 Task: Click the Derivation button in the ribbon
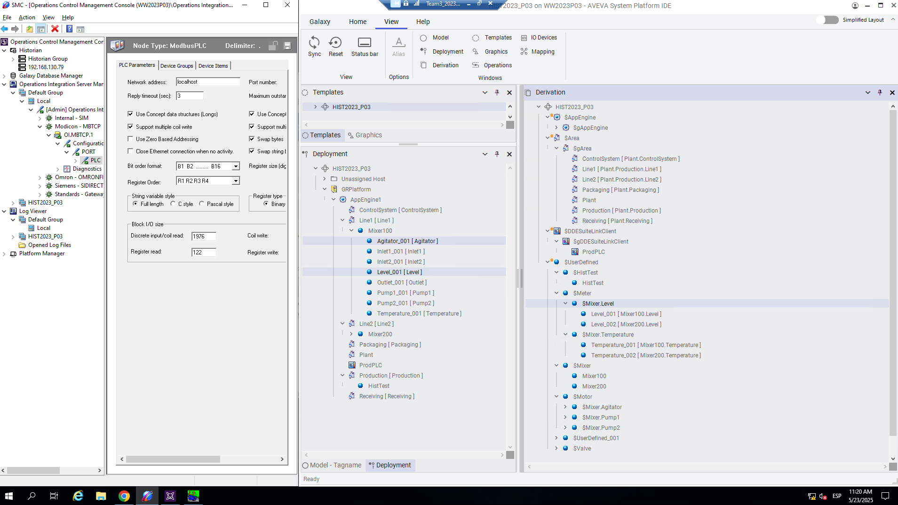[439, 65]
